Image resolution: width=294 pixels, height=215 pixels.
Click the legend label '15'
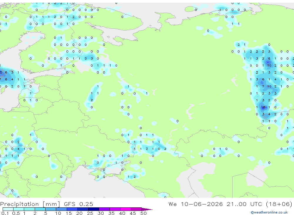point(69,213)
